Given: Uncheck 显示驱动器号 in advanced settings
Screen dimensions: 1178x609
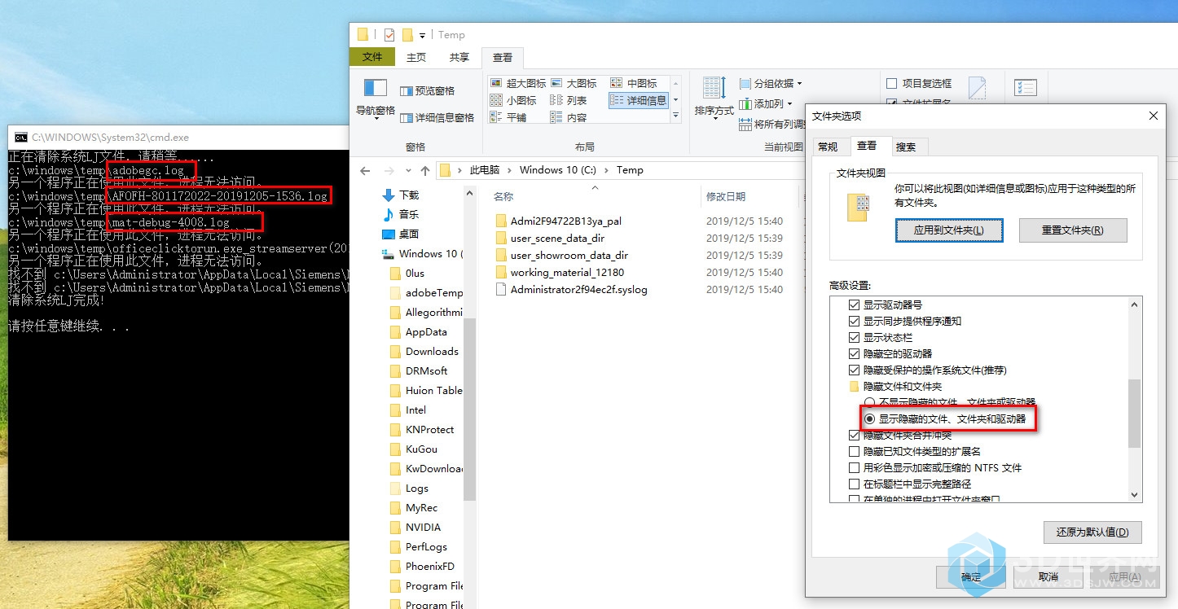Looking at the screenshot, I should (x=854, y=304).
